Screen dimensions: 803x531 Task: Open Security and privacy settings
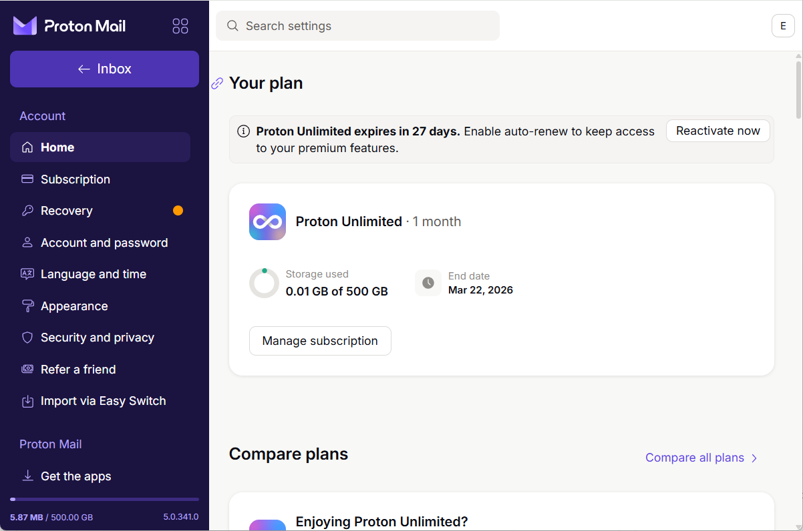click(x=97, y=338)
